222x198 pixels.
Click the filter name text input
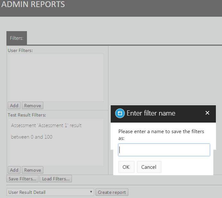tap(164, 150)
